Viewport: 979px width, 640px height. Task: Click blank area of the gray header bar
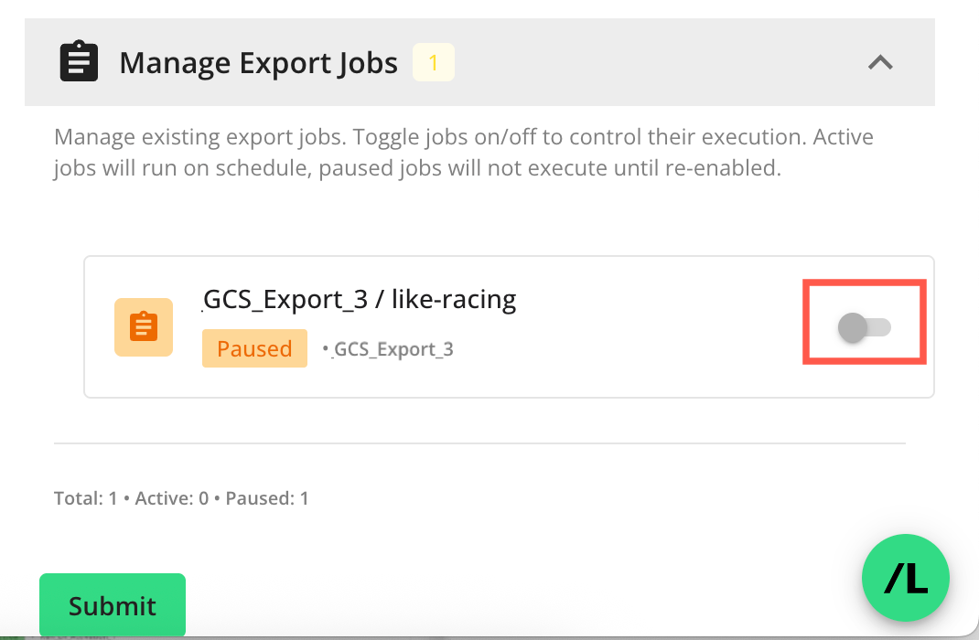[659, 62]
